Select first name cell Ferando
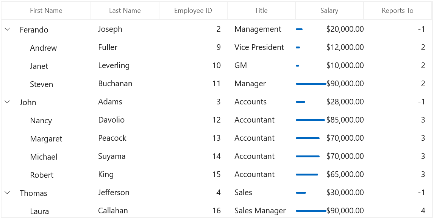434x219 pixels. 34,30
